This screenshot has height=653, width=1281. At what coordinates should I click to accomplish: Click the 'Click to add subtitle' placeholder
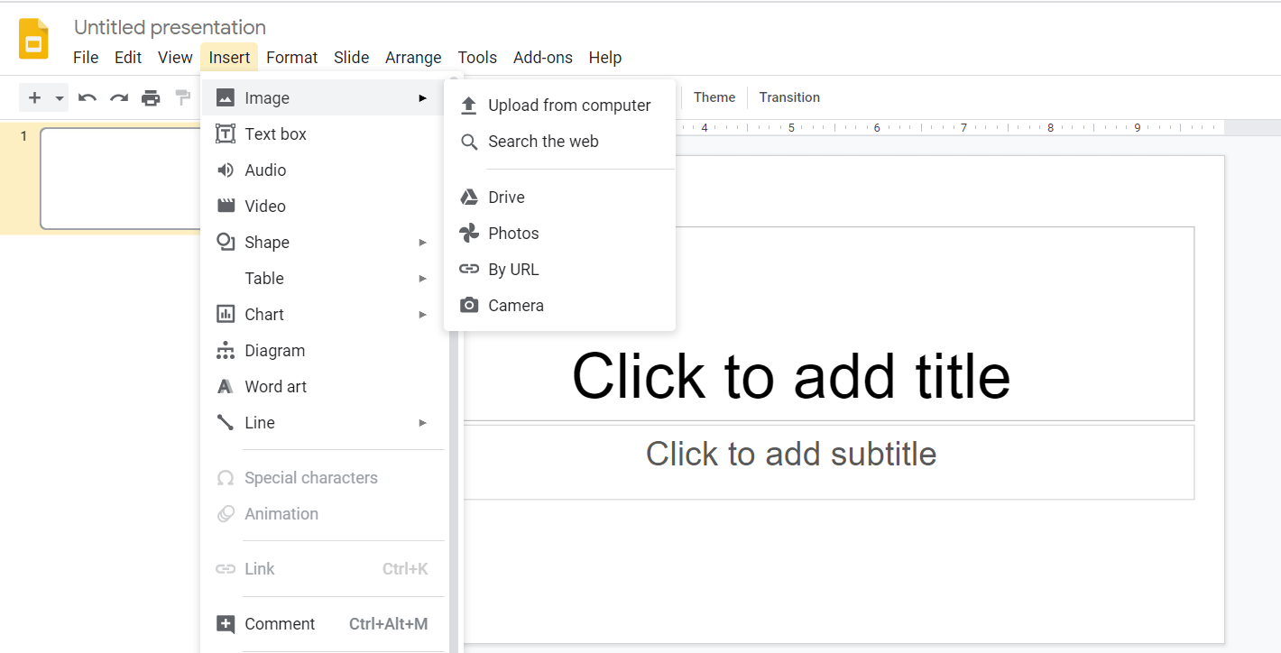pyautogui.click(x=791, y=454)
